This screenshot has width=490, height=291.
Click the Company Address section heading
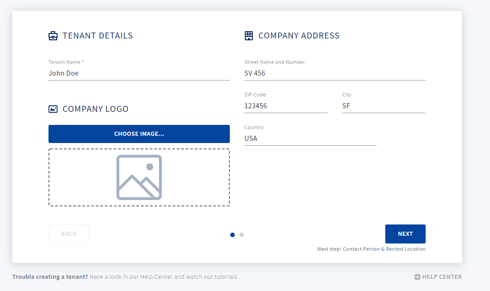[x=299, y=36]
